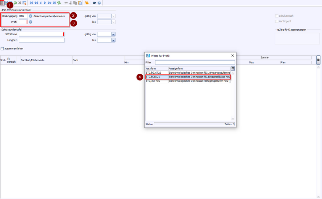Jump to first record with navigation arrow

31,3
